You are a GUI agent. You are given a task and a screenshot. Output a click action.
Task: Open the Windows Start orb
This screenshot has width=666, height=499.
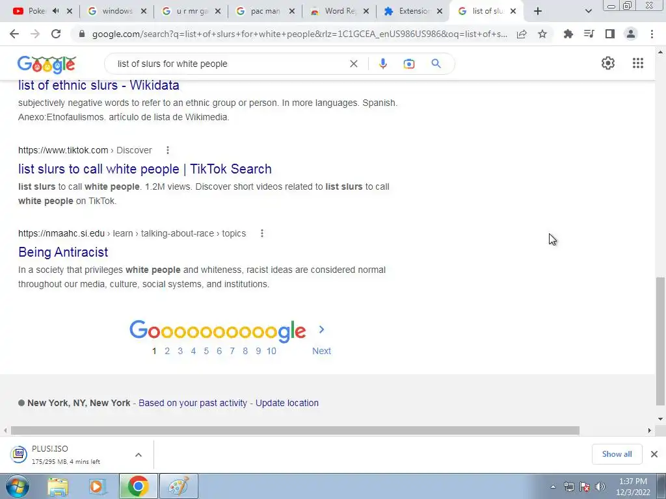17,486
